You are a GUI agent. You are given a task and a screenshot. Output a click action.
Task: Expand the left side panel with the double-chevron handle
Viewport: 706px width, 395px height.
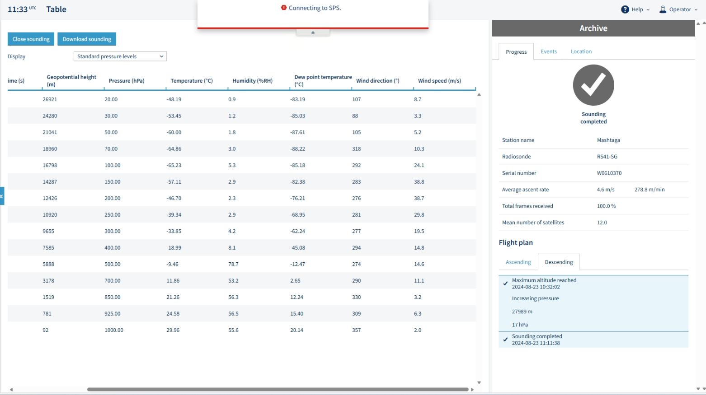[2, 196]
